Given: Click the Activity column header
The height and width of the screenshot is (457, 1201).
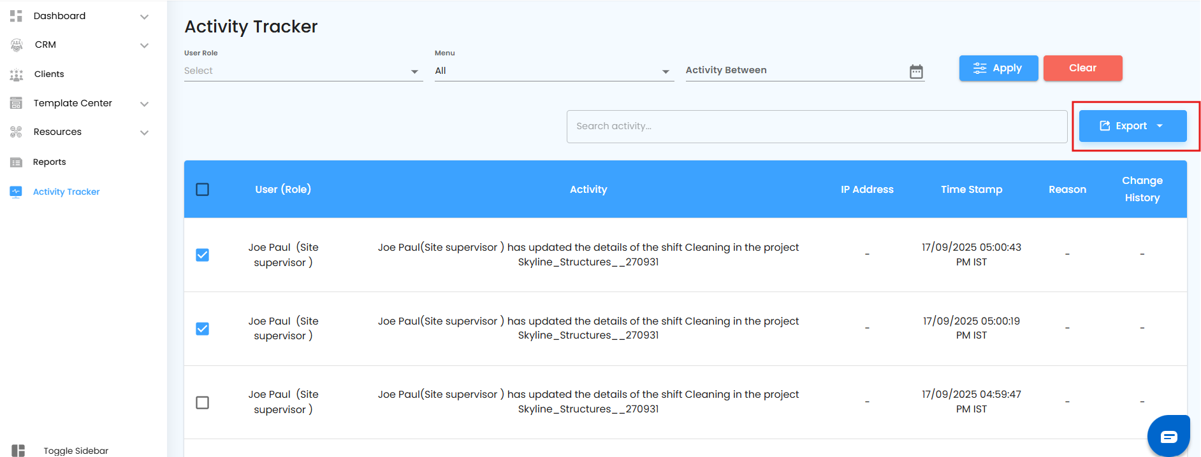Looking at the screenshot, I should 588,189.
